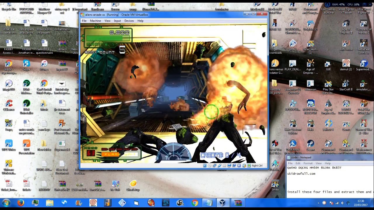Click the Right Ctrl host key indicator
Image resolution: width=374 pixels, height=210 pixels.
pyautogui.click(x=257, y=166)
